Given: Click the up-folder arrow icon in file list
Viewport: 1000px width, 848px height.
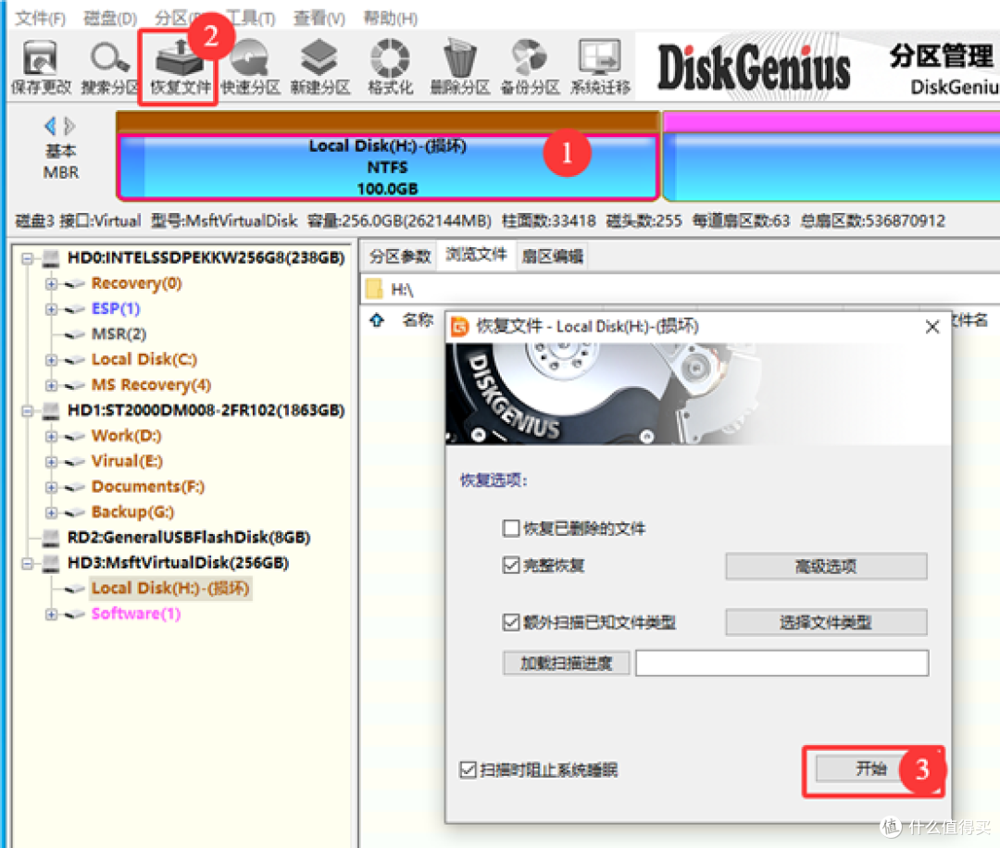Looking at the screenshot, I should (x=377, y=320).
